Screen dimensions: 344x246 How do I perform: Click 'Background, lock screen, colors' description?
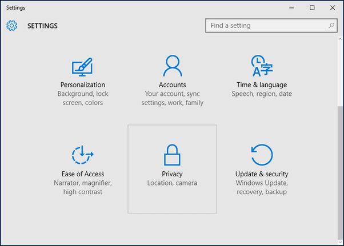coord(83,98)
